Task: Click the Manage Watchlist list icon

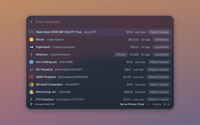Action: coord(31,104)
